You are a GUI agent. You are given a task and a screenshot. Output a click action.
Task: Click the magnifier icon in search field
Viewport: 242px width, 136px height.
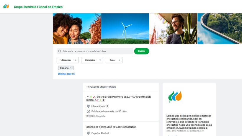click(60, 51)
